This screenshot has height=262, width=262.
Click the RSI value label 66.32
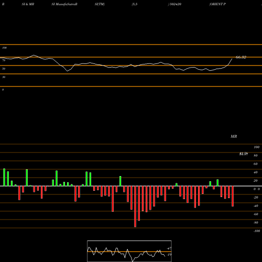click(x=241, y=57)
